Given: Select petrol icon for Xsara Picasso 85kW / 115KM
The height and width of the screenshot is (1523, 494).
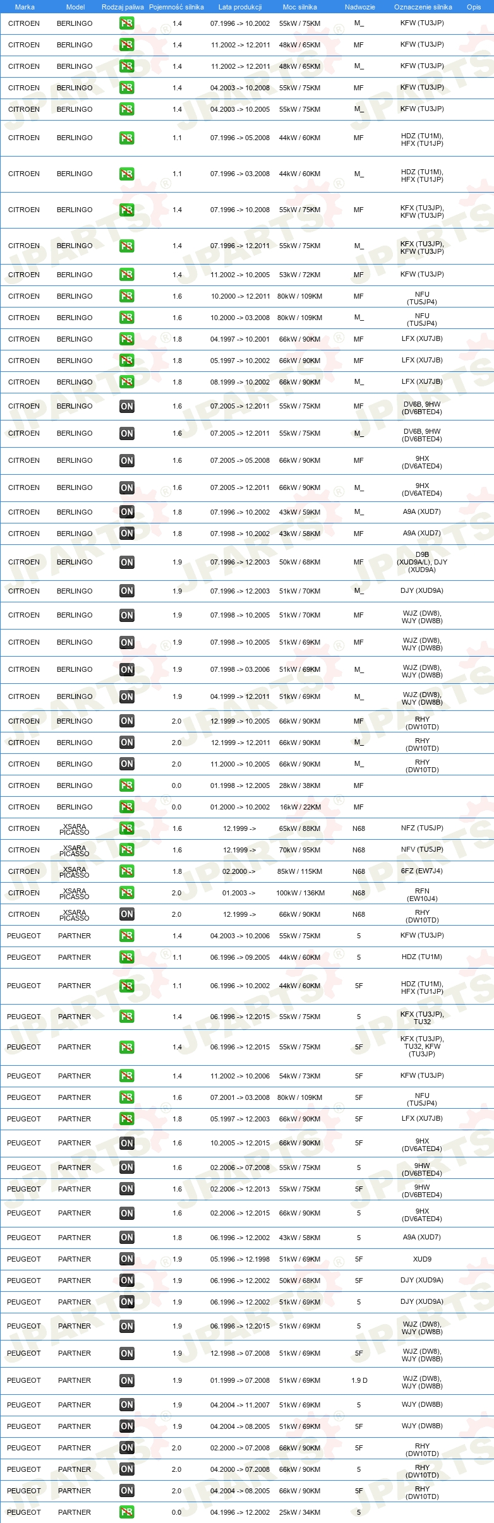Looking at the screenshot, I should pyautogui.click(x=127, y=871).
